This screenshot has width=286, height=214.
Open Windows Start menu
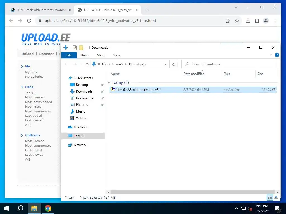tap(7, 208)
